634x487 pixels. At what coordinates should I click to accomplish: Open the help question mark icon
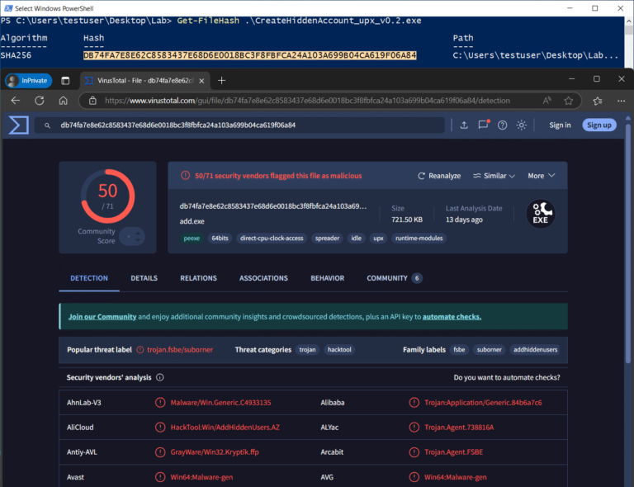502,125
